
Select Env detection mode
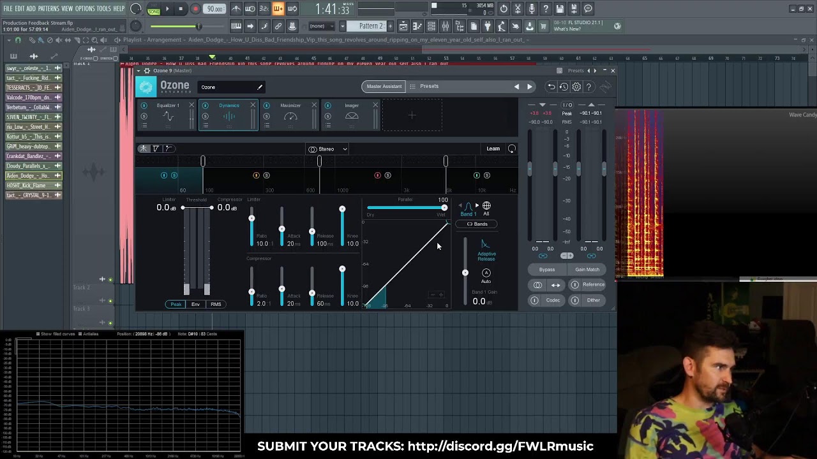click(195, 304)
